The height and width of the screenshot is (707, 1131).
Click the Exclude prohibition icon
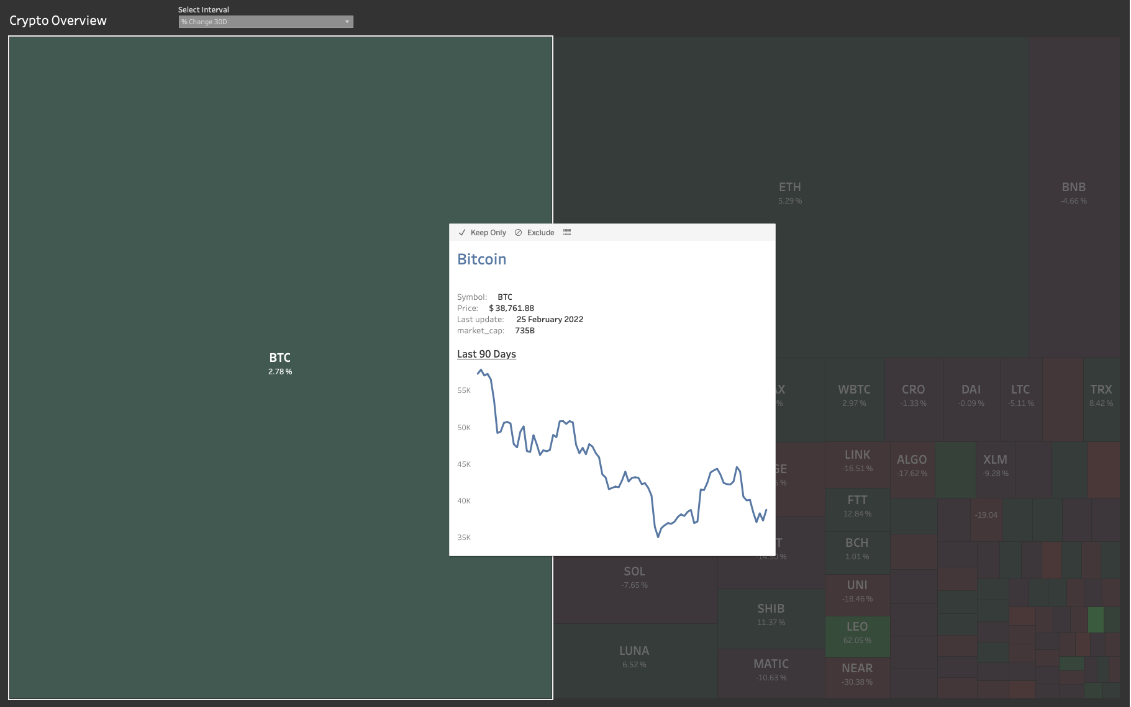(519, 232)
